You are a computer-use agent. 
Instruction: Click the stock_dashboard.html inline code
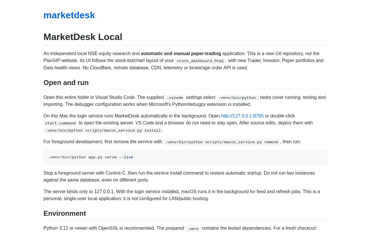coord(200,61)
